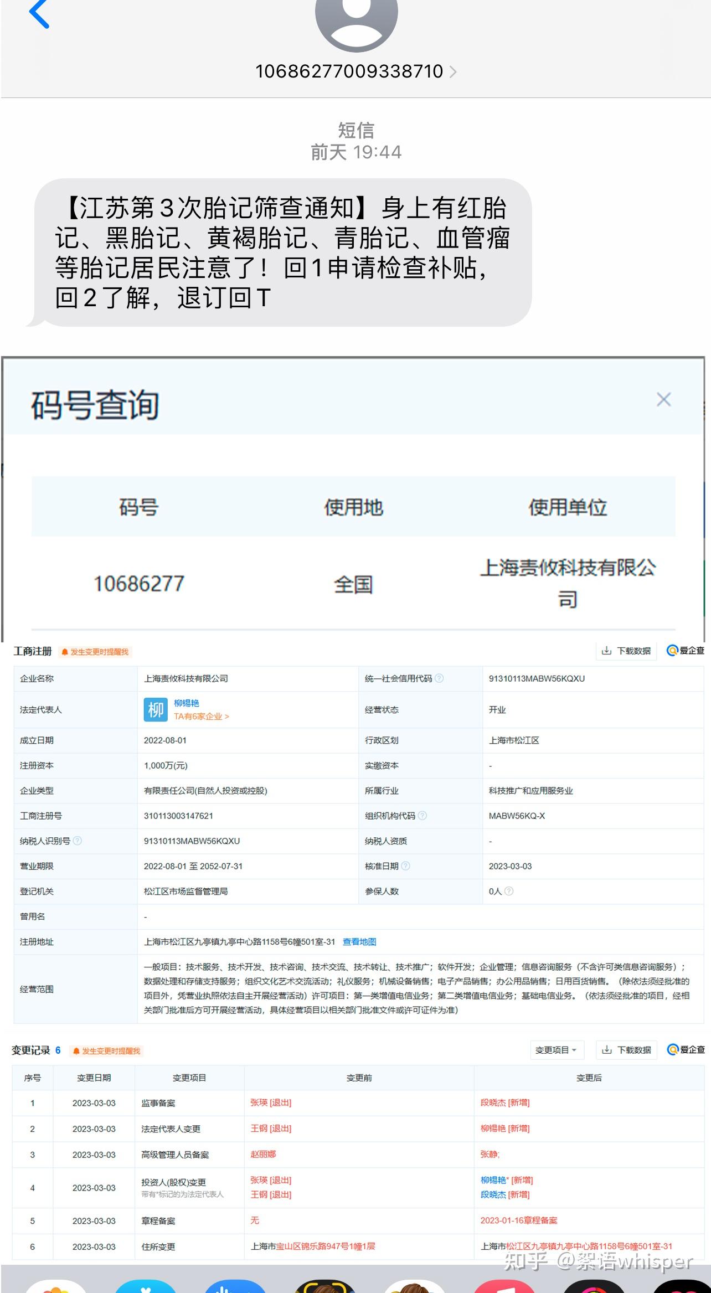
Task: Open sender details for 10686277009338710
Action: pos(355,71)
